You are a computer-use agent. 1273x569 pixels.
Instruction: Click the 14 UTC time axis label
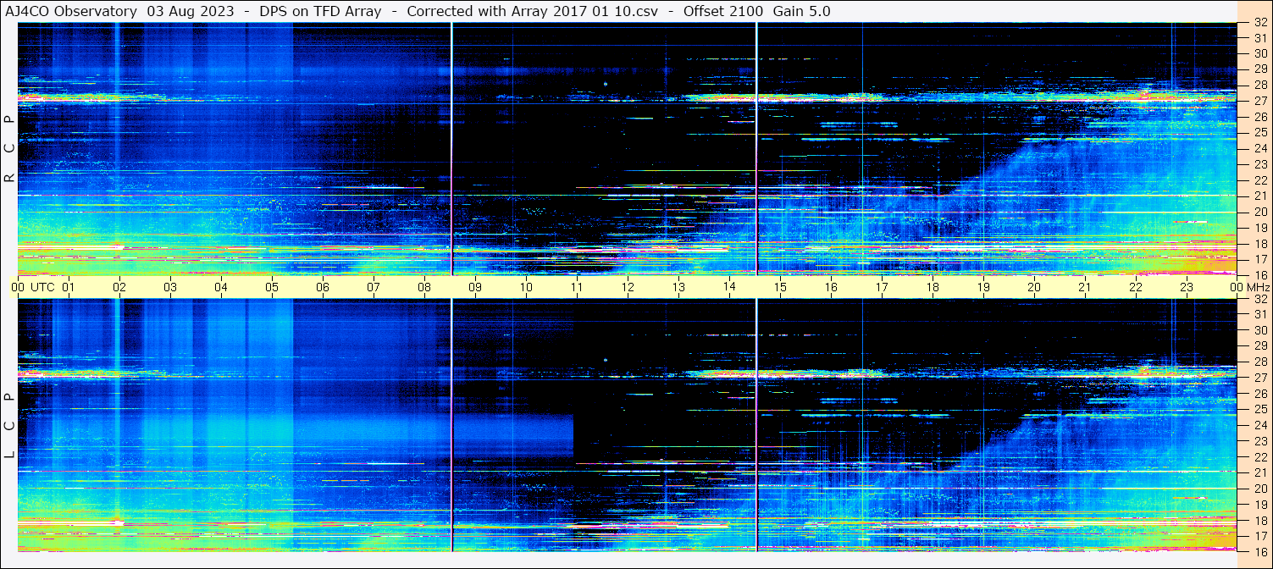729,287
